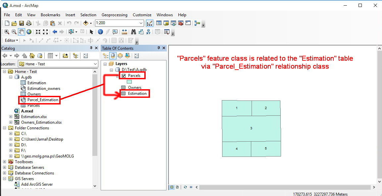Choose the Select Features tool
This screenshot has width=382, height=196.
coord(72,32)
